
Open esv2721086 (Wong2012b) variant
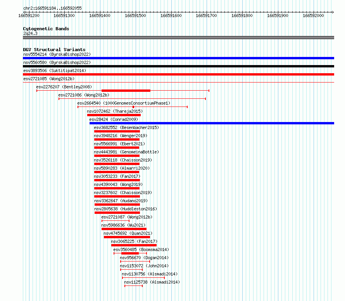tap(84, 95)
